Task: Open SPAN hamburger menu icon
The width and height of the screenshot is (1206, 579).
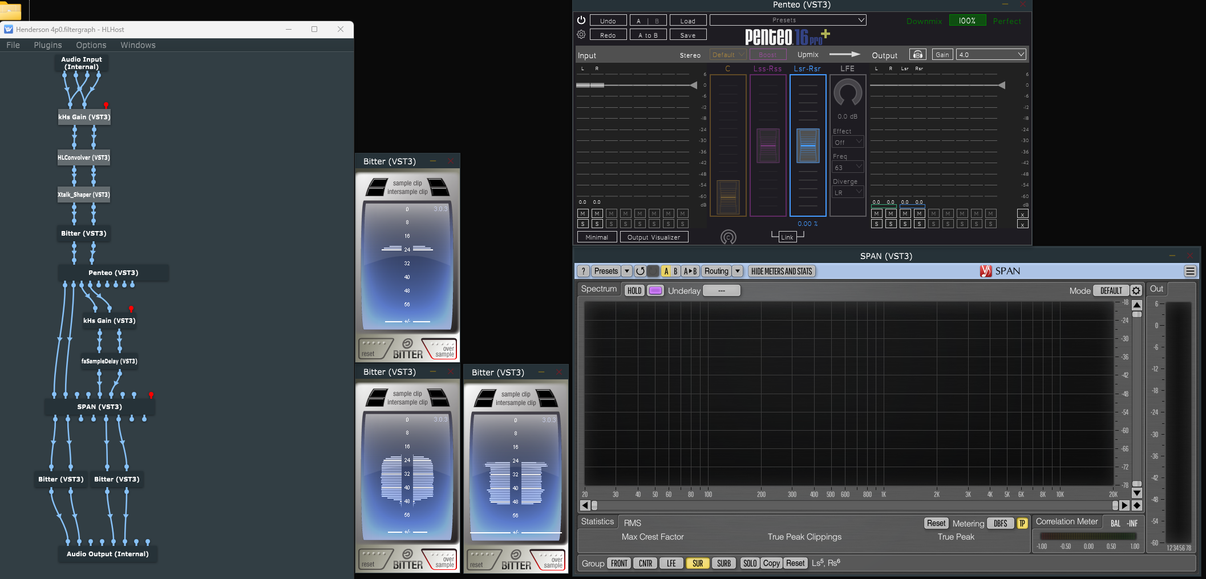Action: [x=1190, y=272]
